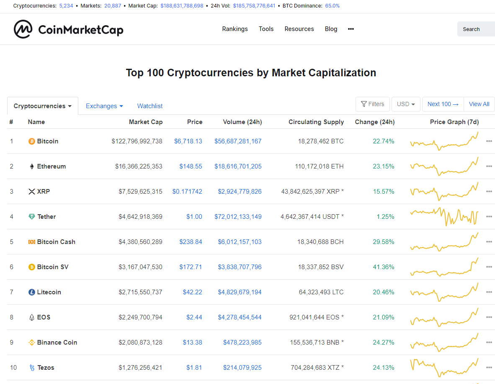Screen dimensions: 495x384
Task: Click the Ethereum diamond icon
Action: (x=31, y=166)
